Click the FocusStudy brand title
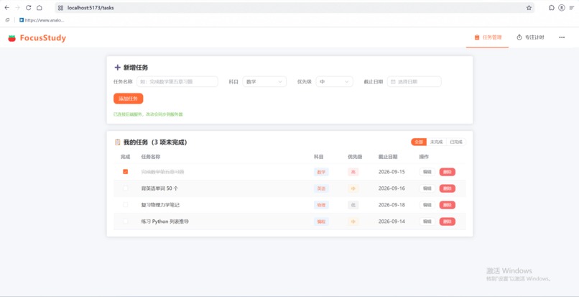579x297 pixels. (43, 37)
